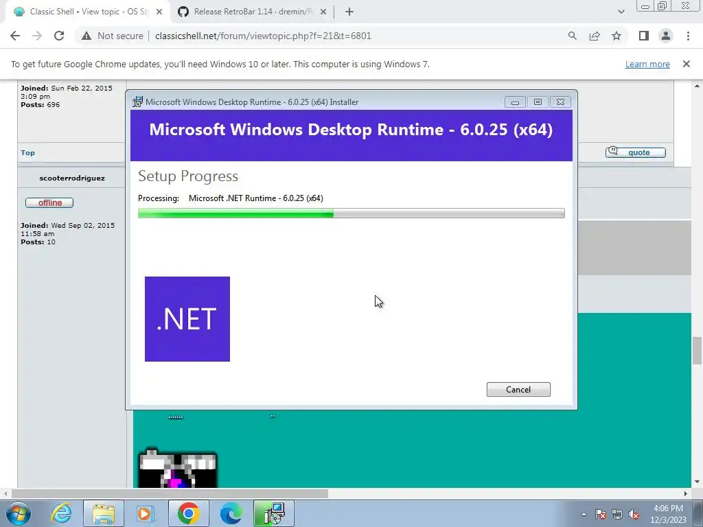Click the horizontal scrollbar thumb
The image size is (703, 527).
coord(170,494)
